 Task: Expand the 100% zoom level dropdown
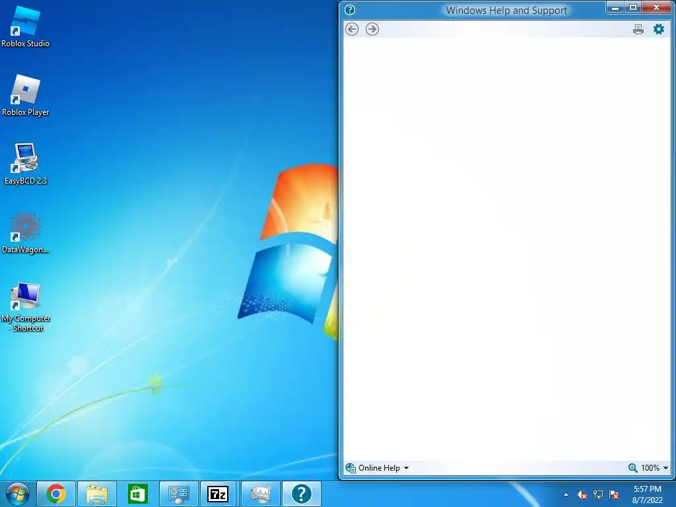click(665, 468)
